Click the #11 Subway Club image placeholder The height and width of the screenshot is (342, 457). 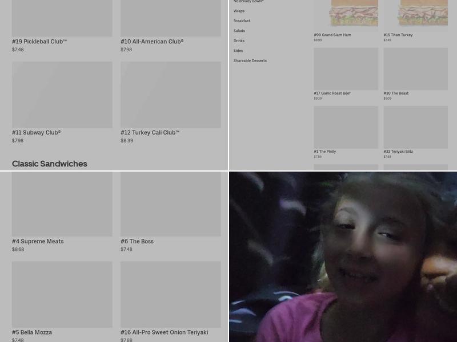[62, 95]
